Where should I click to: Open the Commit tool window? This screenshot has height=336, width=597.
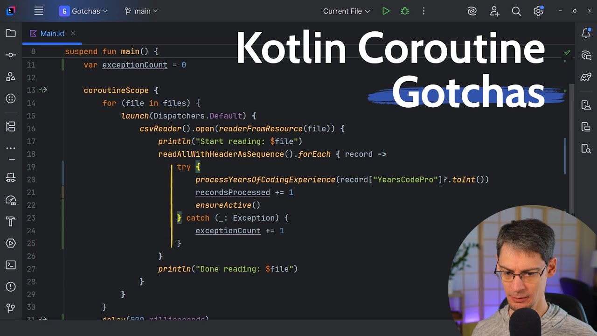[x=10, y=55]
